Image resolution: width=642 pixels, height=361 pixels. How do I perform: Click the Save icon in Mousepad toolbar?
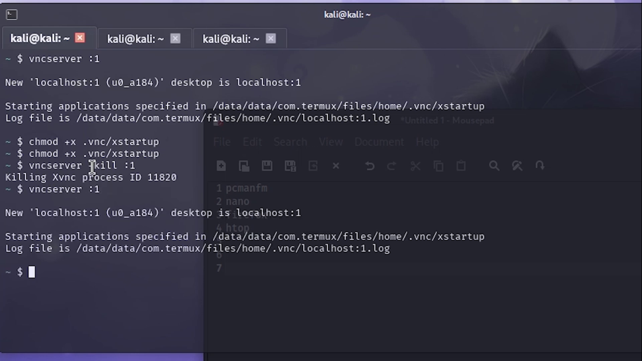(x=267, y=165)
